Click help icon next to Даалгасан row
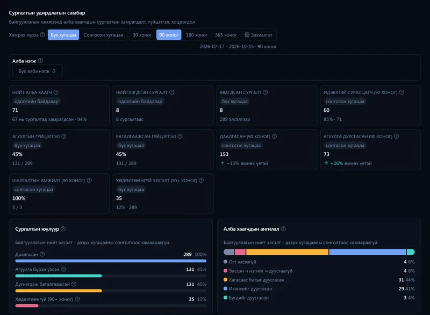The height and width of the screenshot is (315, 430). coord(42,254)
